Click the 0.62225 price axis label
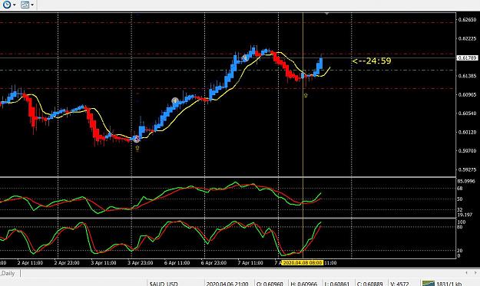This screenshot has height=286, width=480. pos(467,38)
